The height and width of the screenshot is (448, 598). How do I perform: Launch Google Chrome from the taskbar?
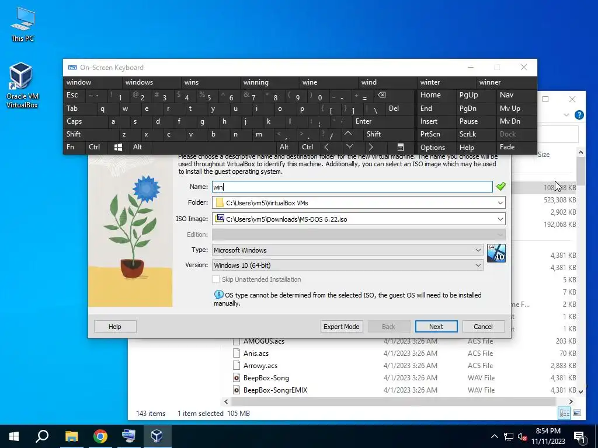pos(100,436)
